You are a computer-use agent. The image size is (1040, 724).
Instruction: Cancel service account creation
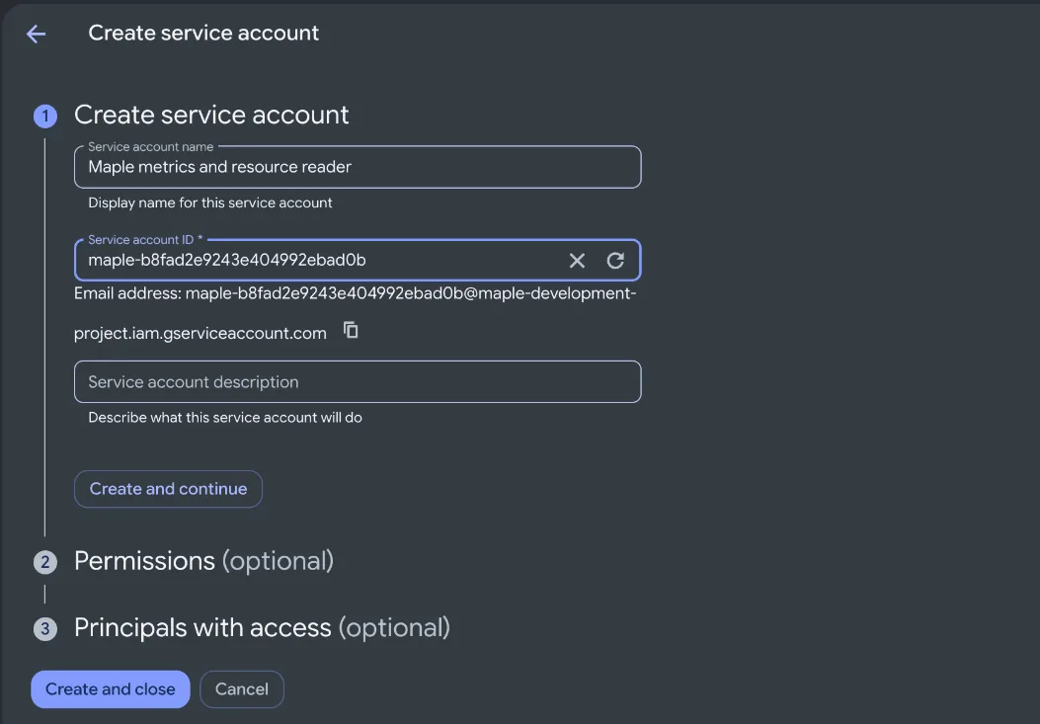(x=242, y=689)
